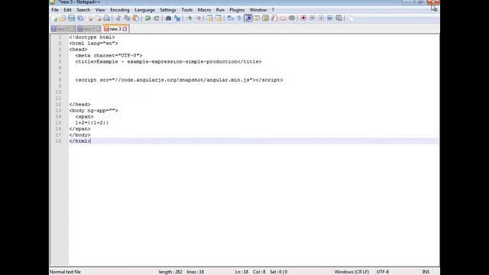Open the Window menu
The height and width of the screenshot is (275, 489).
[258, 10]
